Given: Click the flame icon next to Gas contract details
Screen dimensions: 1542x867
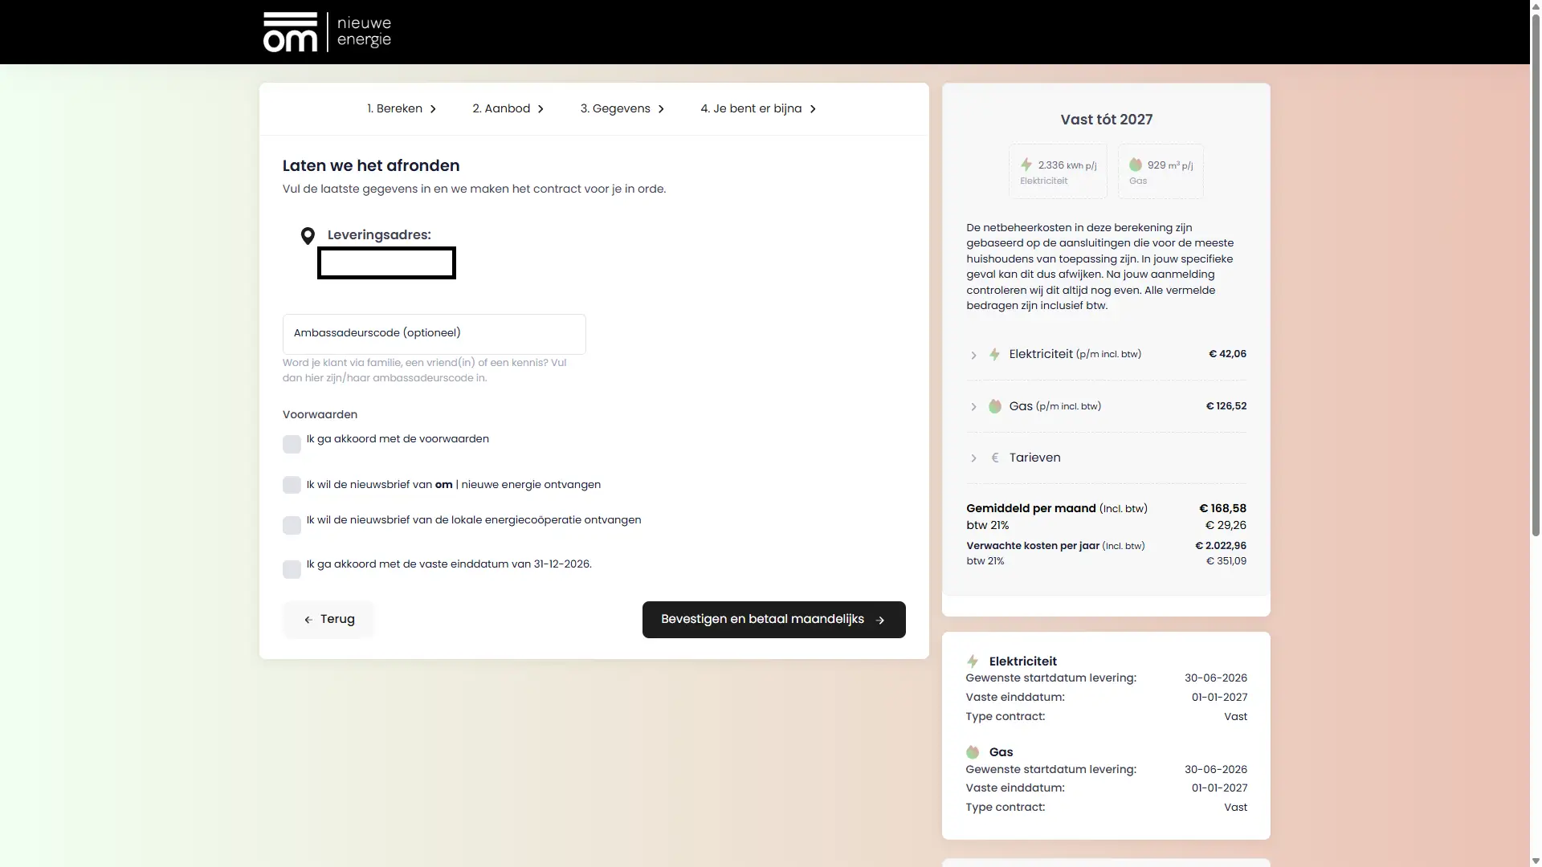Looking at the screenshot, I should point(973,752).
